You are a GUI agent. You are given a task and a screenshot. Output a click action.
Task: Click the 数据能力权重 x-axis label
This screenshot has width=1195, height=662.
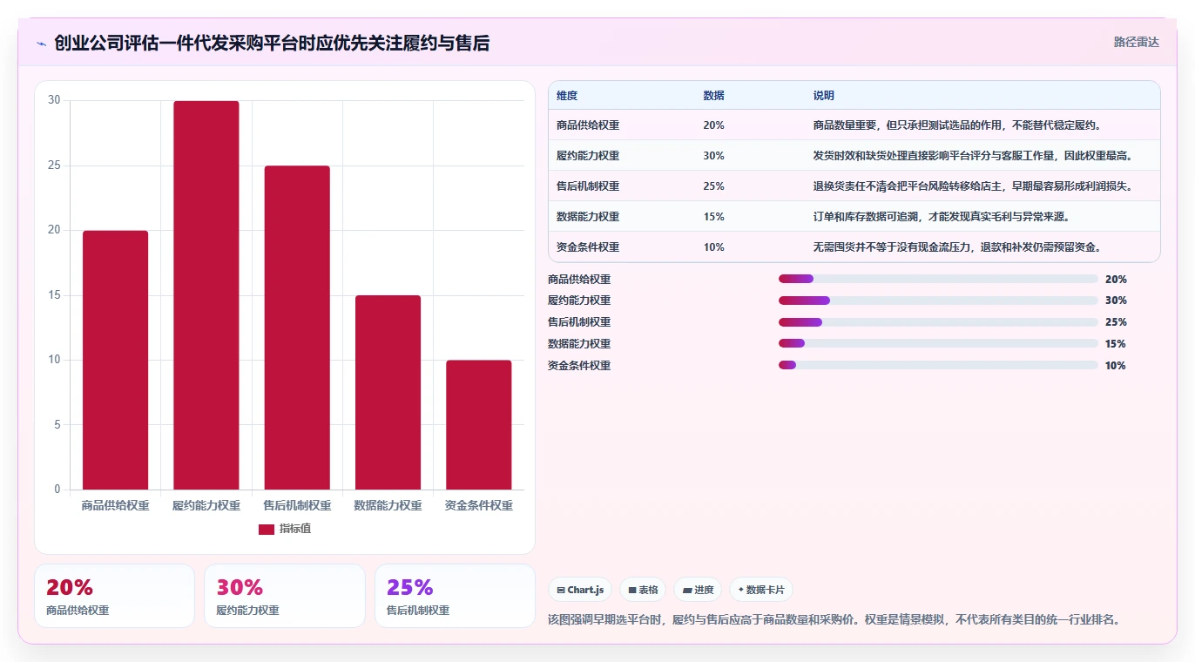388,506
